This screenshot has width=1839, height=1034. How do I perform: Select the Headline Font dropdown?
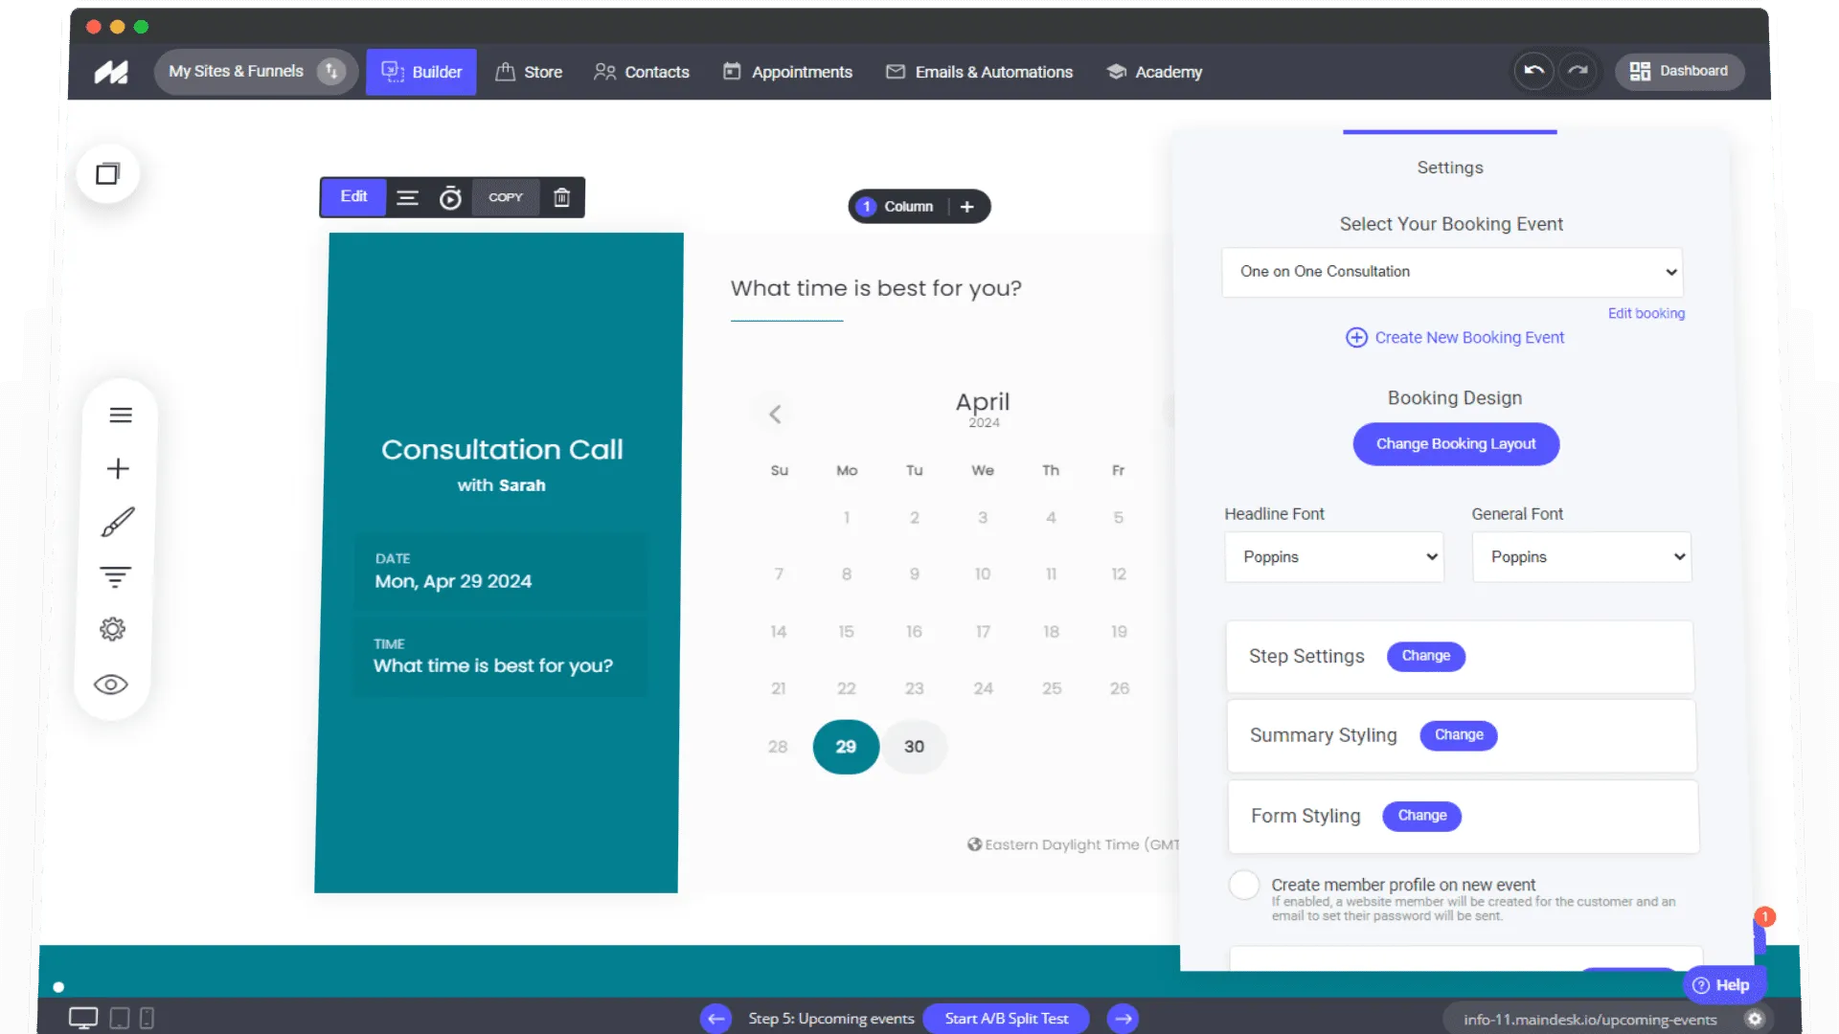pyautogui.click(x=1332, y=557)
